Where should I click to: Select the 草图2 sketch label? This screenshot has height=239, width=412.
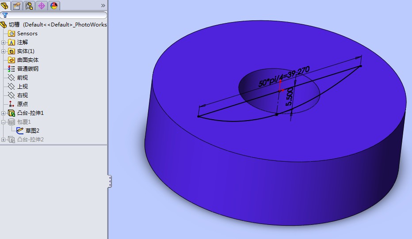pyautogui.click(x=32, y=130)
